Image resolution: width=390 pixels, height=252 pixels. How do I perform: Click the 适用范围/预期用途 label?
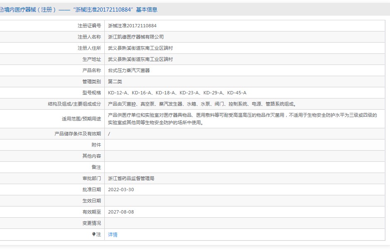81,119
